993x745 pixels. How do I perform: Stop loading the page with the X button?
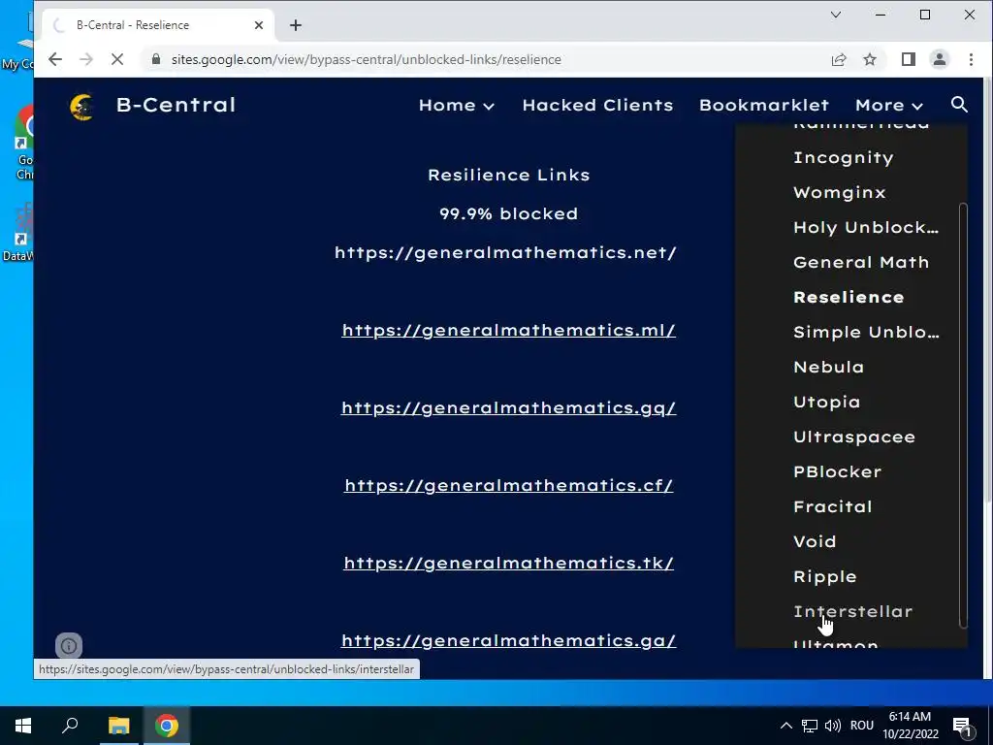click(117, 59)
